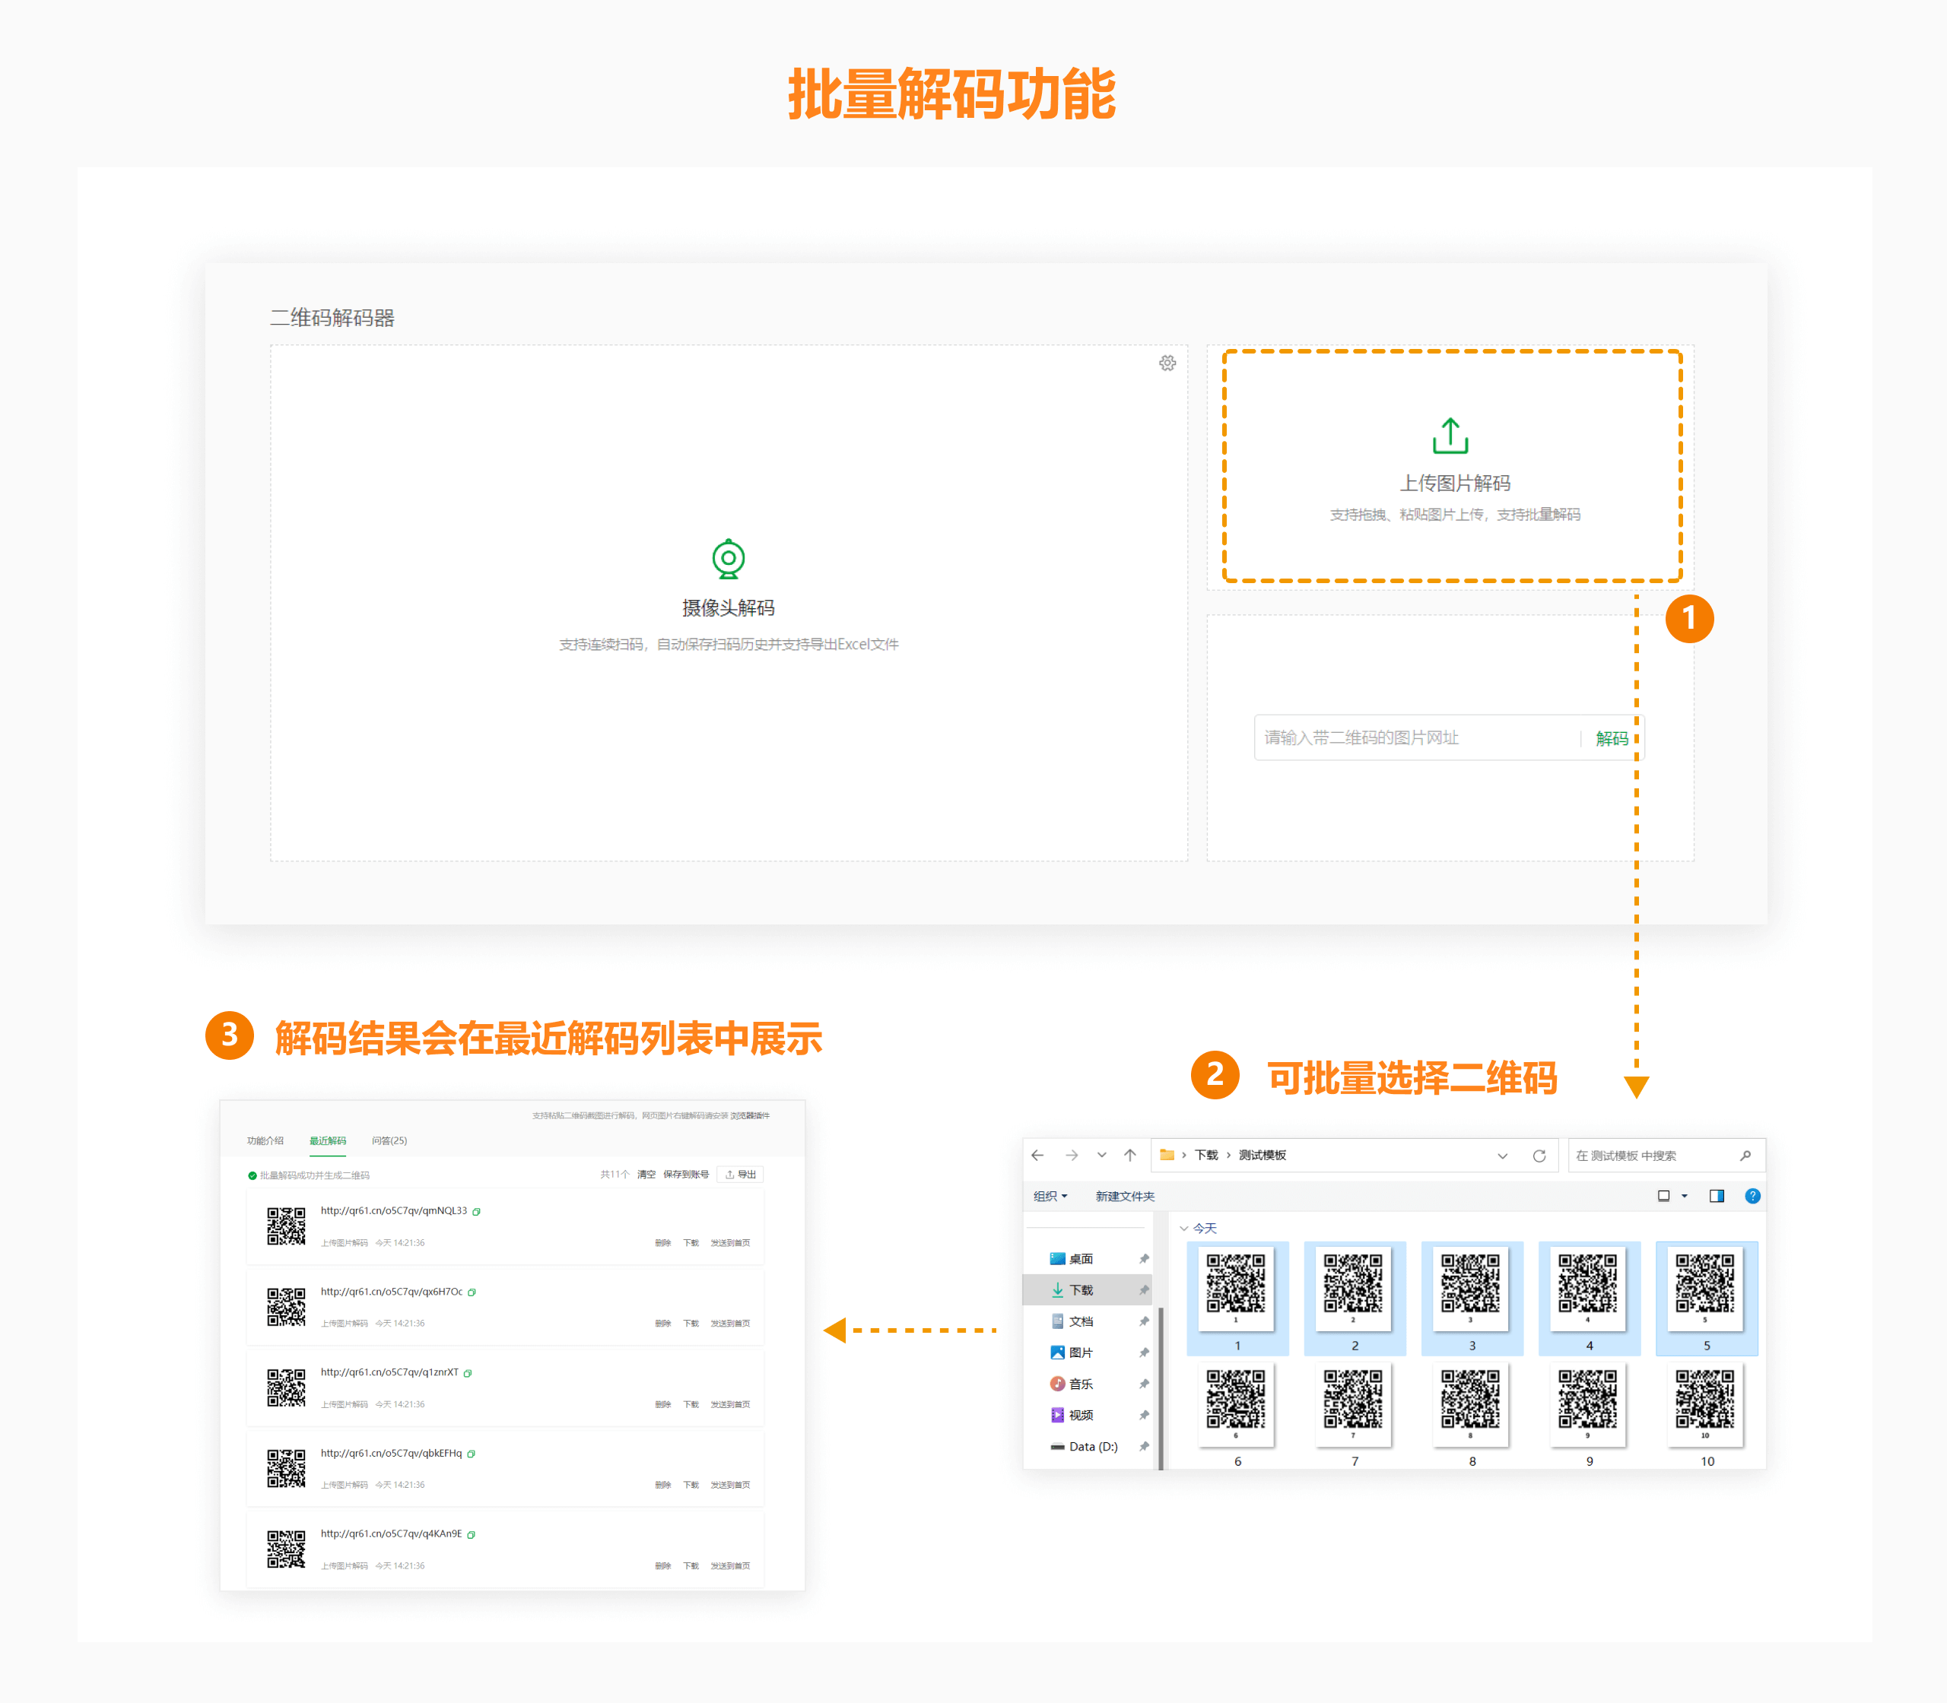The width and height of the screenshot is (1947, 1703).
Task: Click the 测试模板 breadcrumb segment
Action: coord(1262,1156)
